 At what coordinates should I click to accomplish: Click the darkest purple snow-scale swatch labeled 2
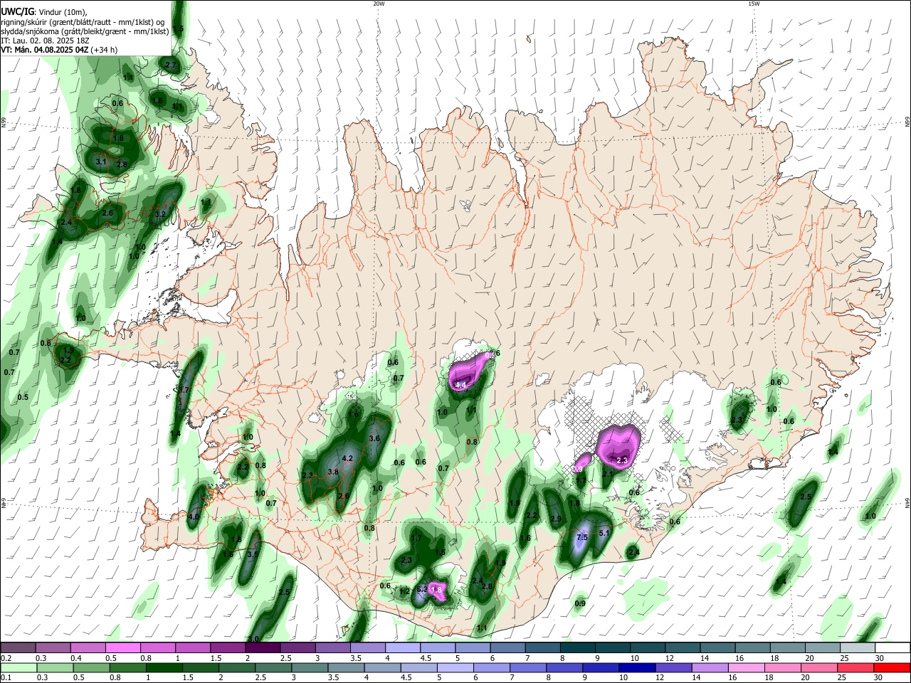click(x=263, y=647)
